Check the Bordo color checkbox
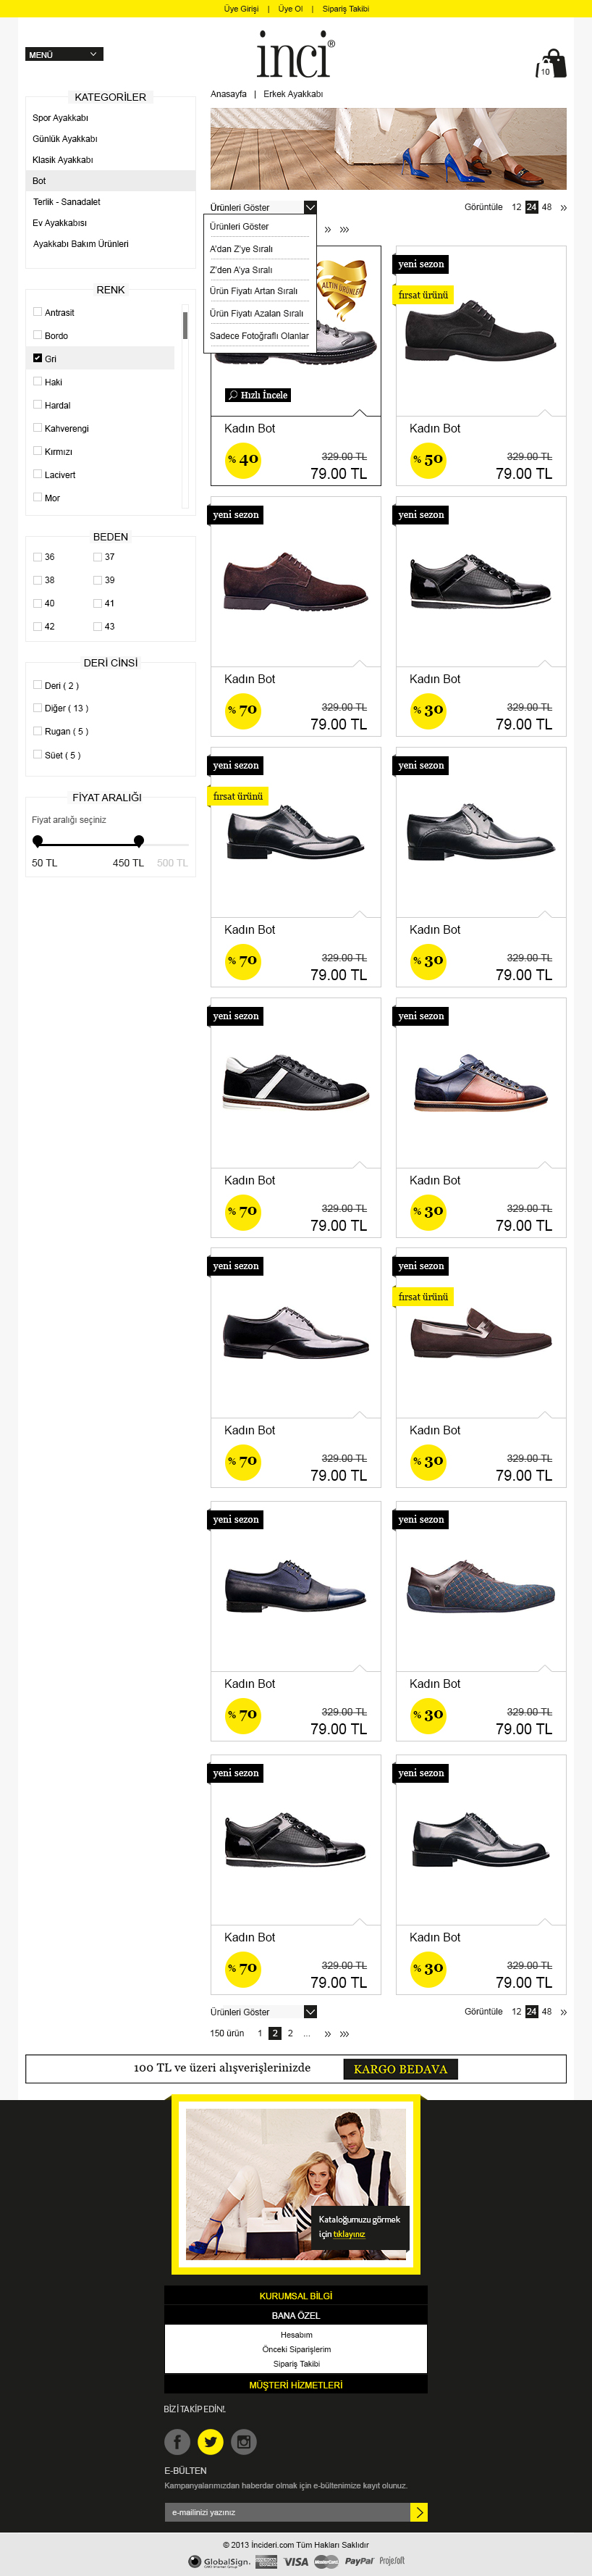Image resolution: width=592 pixels, height=2576 pixels. pos(38,335)
